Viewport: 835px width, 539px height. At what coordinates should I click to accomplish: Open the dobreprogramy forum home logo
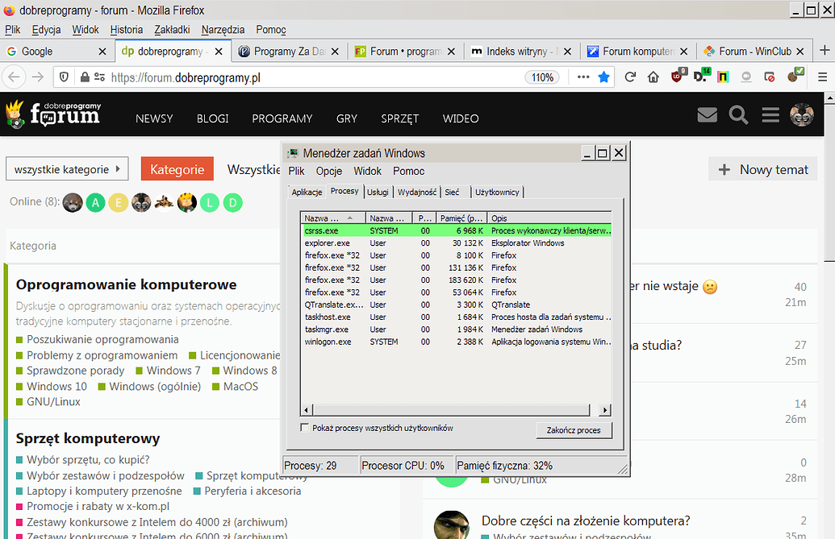point(55,115)
